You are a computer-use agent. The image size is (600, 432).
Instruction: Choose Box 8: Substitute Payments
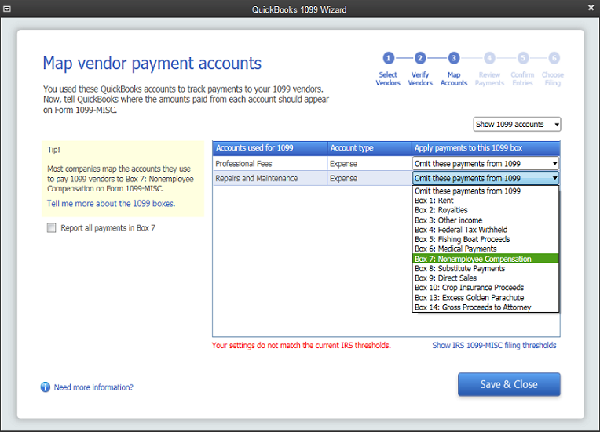pyautogui.click(x=485, y=268)
